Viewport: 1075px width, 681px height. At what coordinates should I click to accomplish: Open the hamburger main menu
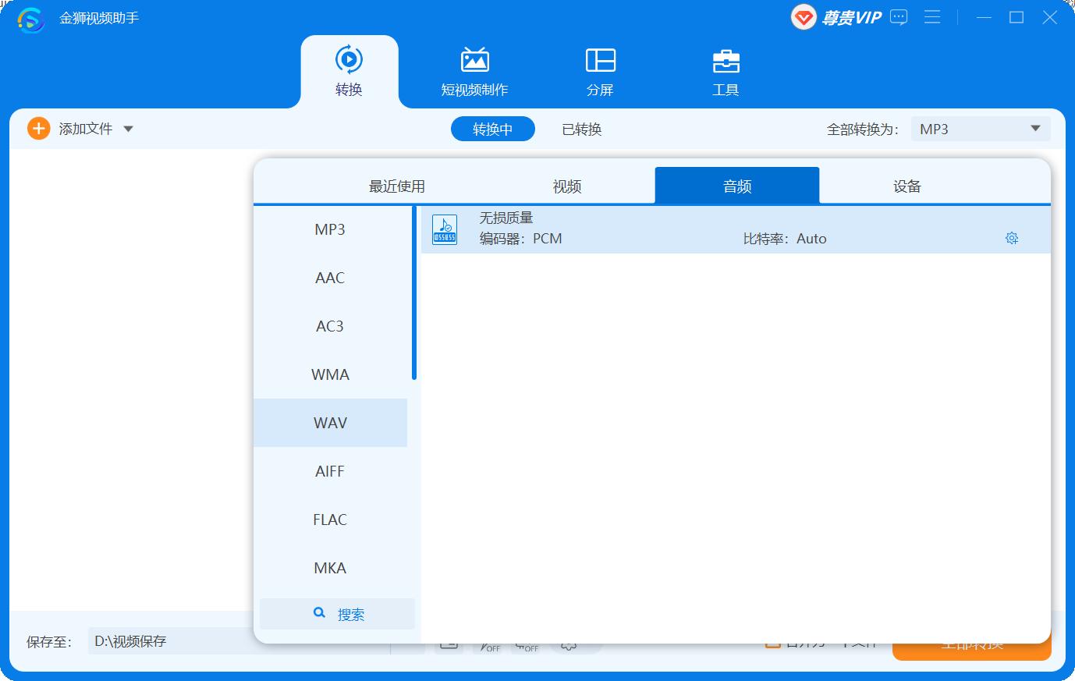pyautogui.click(x=932, y=17)
